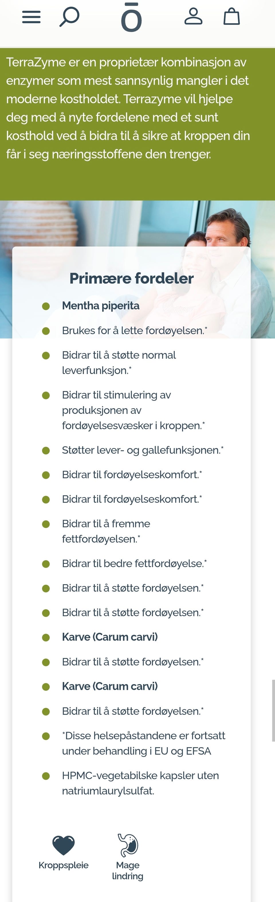Open the hamburger navigation menu
Image resolution: width=275 pixels, height=902 pixels.
click(32, 17)
